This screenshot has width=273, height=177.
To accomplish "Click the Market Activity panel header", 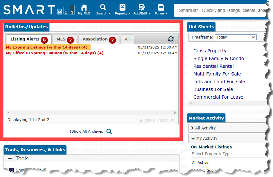I will [x=206, y=118].
